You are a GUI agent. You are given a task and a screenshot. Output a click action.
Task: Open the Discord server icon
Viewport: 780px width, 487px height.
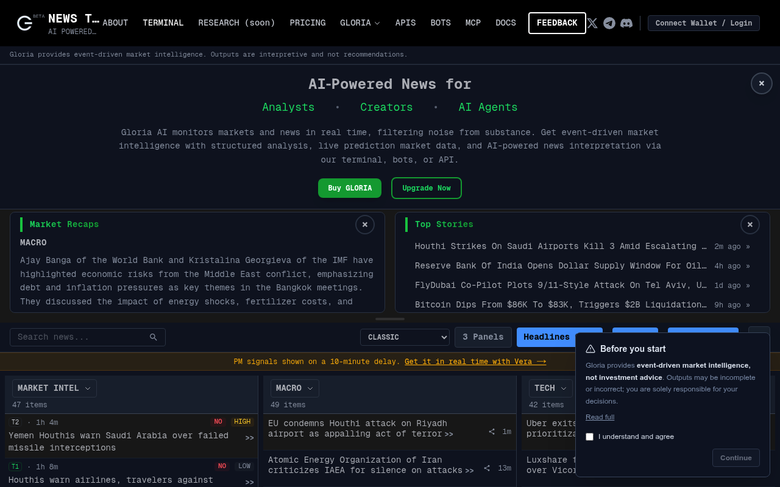point(626,23)
